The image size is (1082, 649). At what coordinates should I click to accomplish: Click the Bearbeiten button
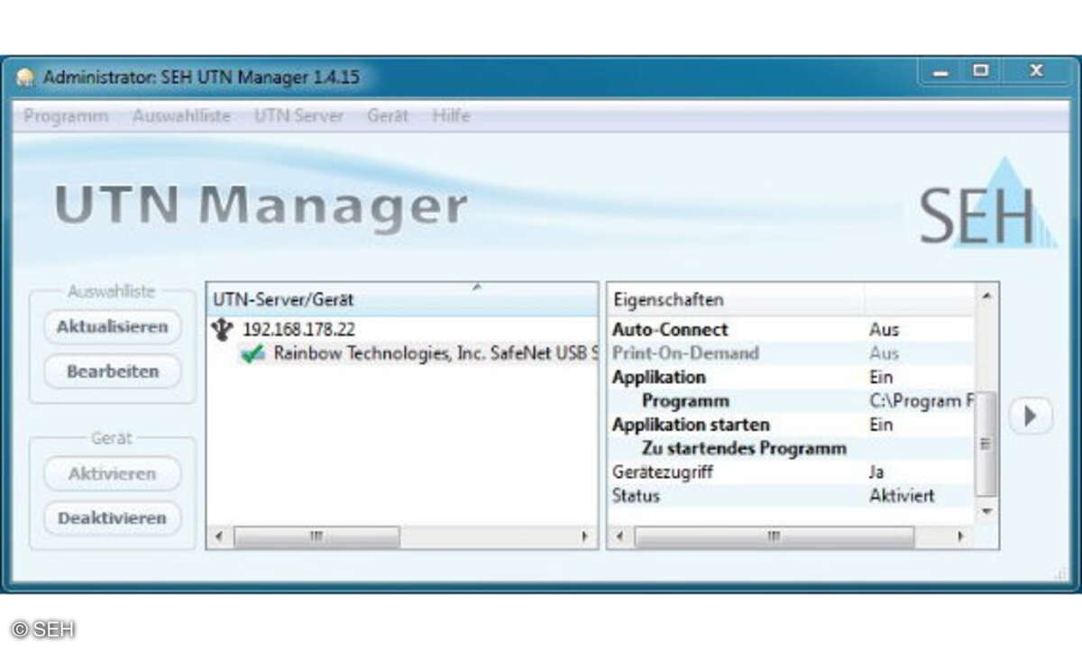(x=111, y=371)
